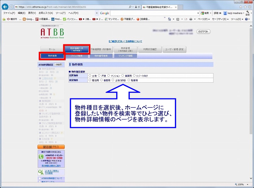
Task: Select 事業用 radio in the 賃貸物件 row
Action: [x=101, y=80]
